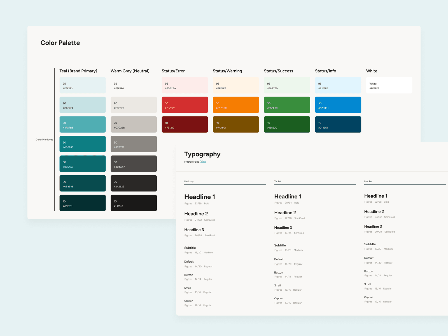Select the Status/Success 95 swatch
Image resolution: width=448 pixels, height=336 pixels.
click(x=287, y=85)
